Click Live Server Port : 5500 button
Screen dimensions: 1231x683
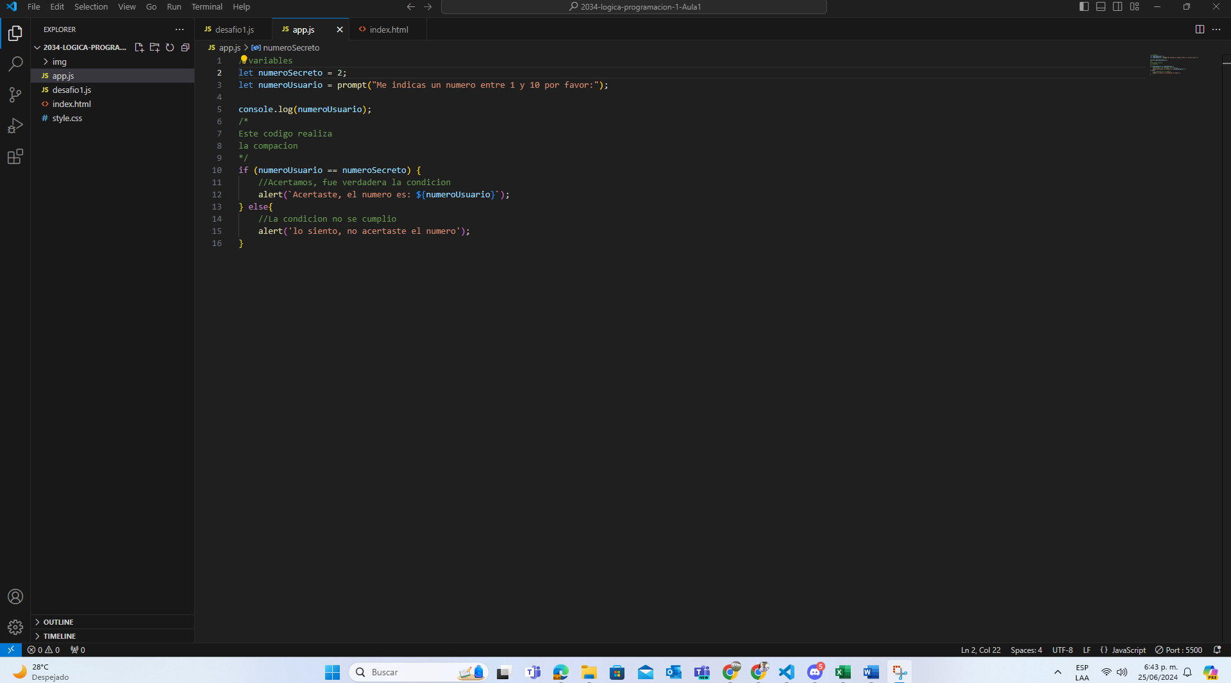point(1178,650)
